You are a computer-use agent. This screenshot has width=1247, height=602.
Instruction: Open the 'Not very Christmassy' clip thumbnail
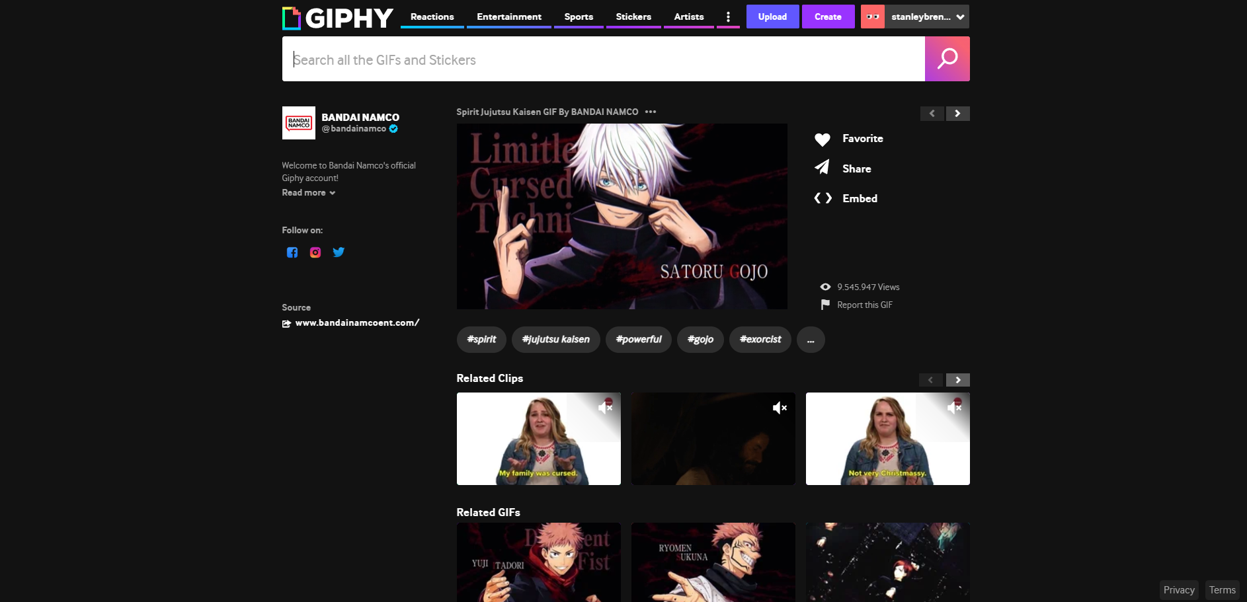[888, 439]
